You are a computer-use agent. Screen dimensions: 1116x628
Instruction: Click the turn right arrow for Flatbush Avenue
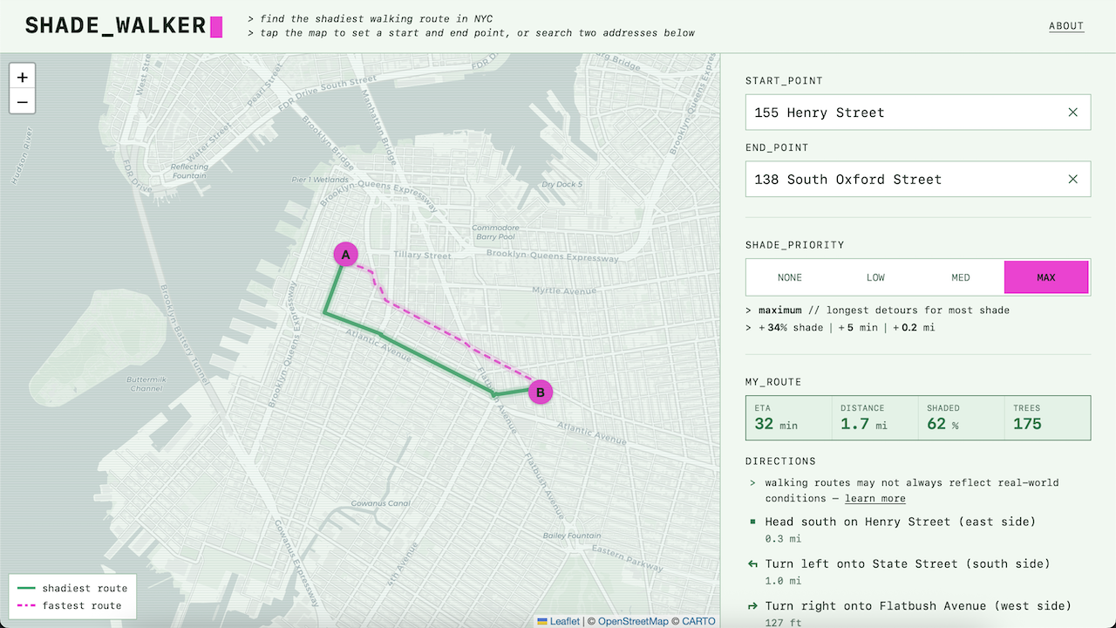tap(752, 606)
